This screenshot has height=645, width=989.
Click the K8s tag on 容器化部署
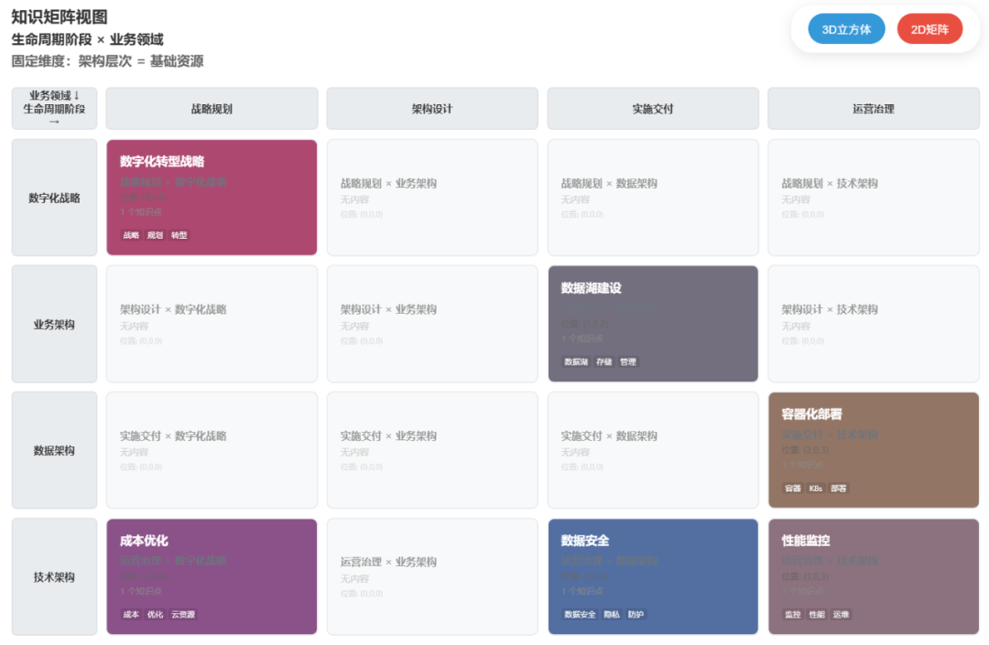815,489
